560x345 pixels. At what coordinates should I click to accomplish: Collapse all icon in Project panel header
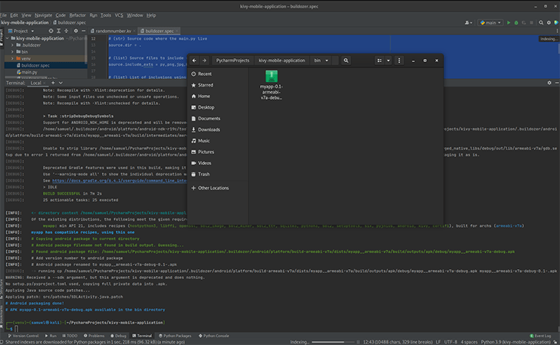coord(66,31)
